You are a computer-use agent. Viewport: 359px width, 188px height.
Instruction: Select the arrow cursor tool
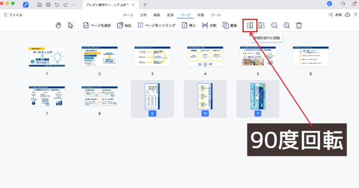coord(70,25)
